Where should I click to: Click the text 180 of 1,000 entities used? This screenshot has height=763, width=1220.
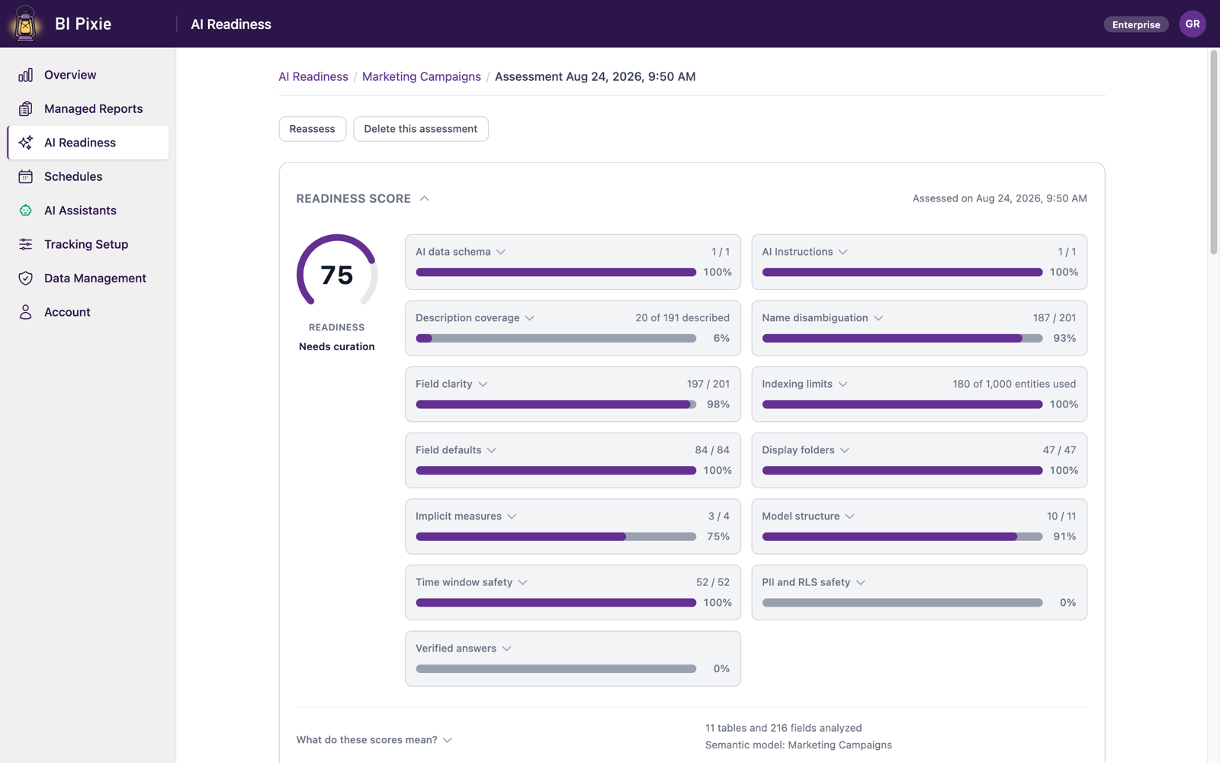[1014, 384]
